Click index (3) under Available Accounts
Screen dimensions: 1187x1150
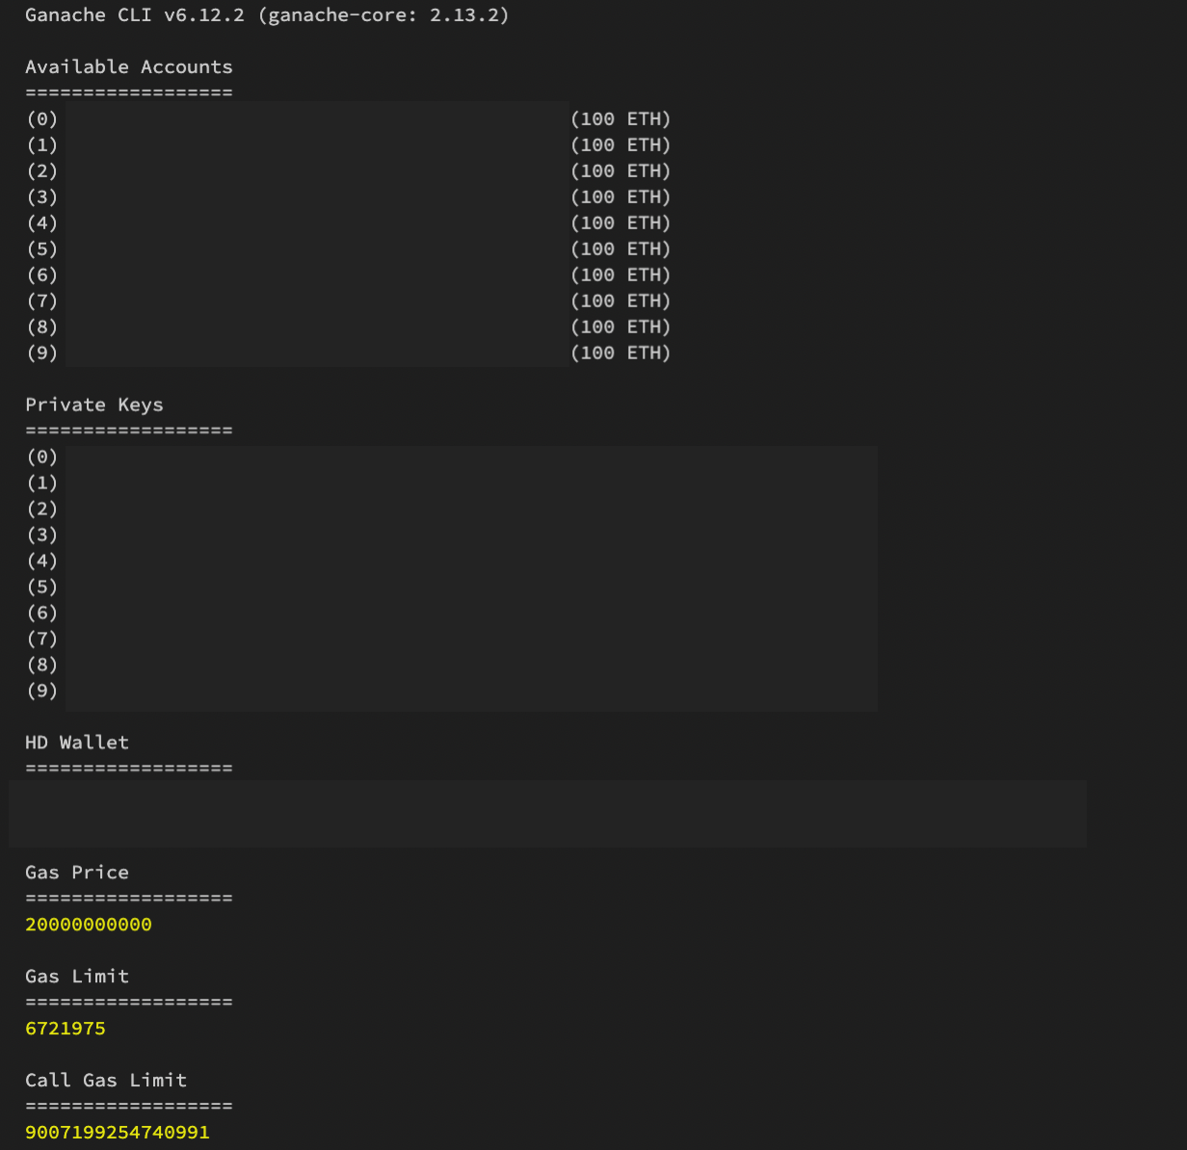pos(42,196)
